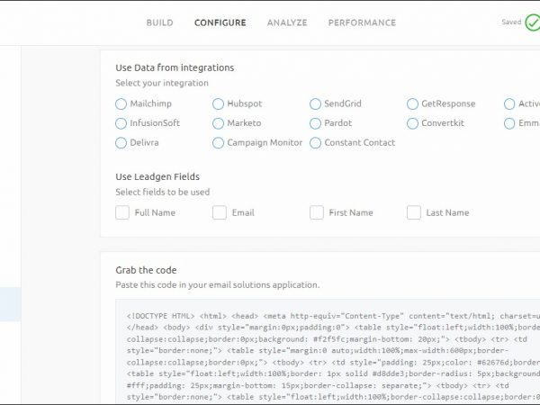Choose the Marketo integration option

coord(219,123)
